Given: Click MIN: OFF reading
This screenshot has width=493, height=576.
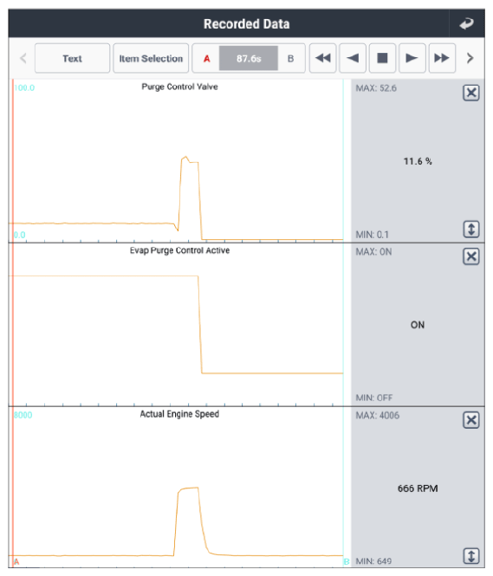Looking at the screenshot, I should [374, 398].
